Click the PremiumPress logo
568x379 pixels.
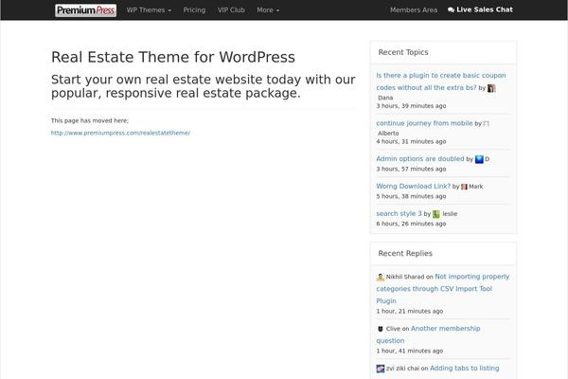[x=85, y=10]
